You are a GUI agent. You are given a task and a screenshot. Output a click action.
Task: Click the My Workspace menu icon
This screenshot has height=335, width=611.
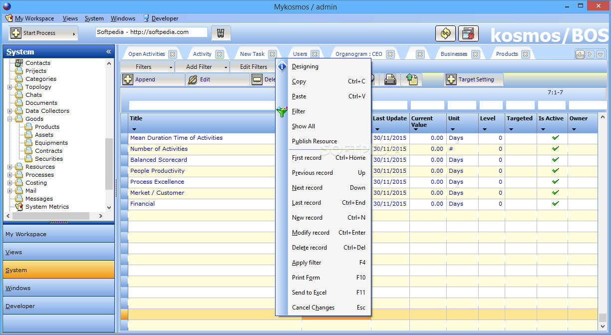click(9, 18)
